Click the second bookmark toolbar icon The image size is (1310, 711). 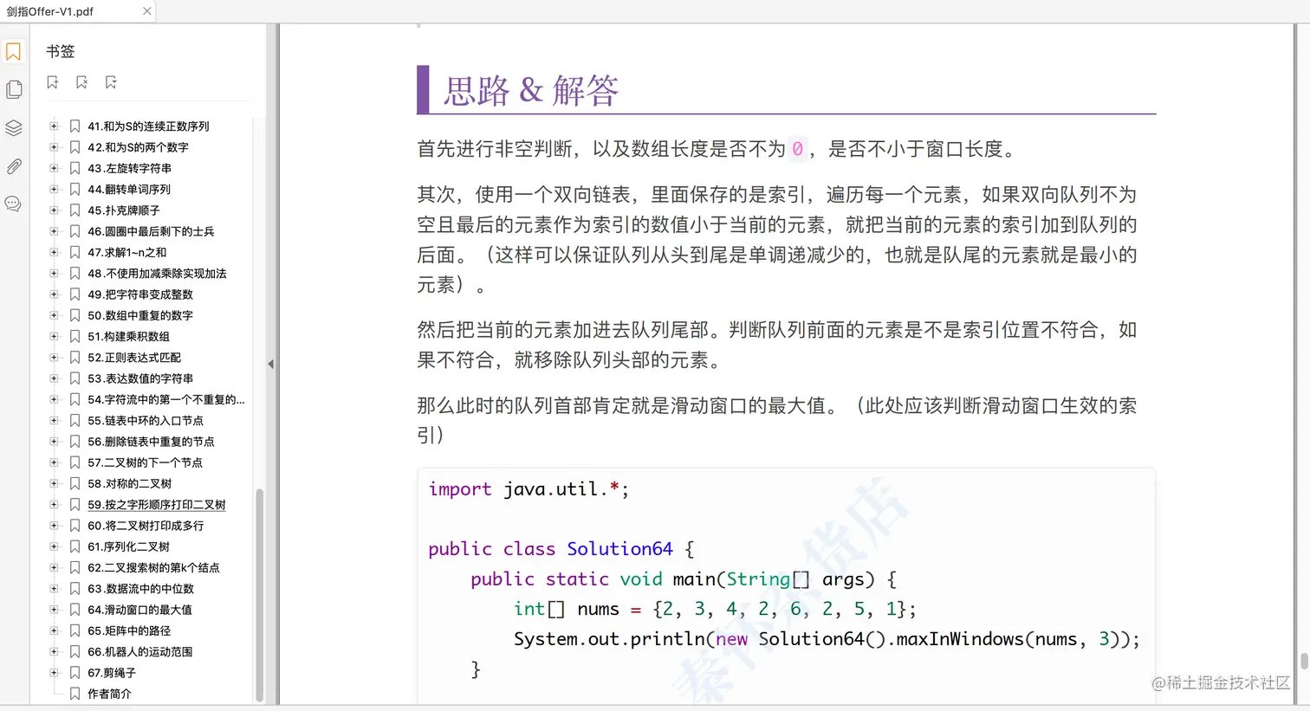tap(81, 82)
